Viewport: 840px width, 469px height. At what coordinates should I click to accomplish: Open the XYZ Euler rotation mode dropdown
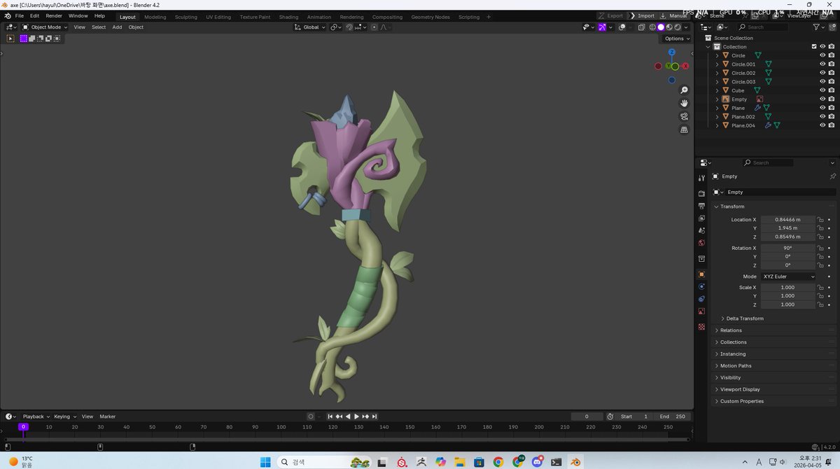coord(788,276)
